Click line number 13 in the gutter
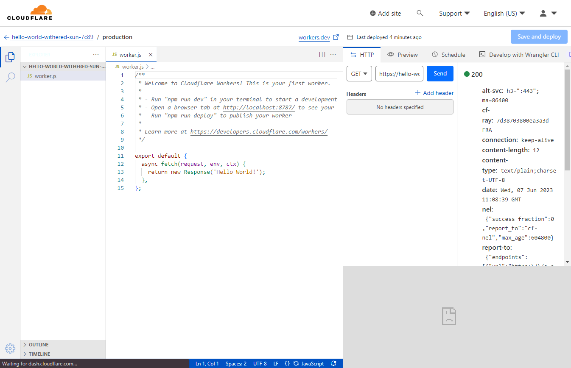 (x=120, y=172)
